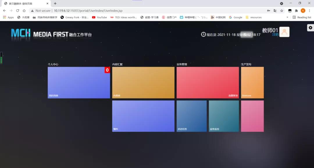314x168 pixels.
Task: Click the translate icon in the address bar
Action: tap(275, 10)
